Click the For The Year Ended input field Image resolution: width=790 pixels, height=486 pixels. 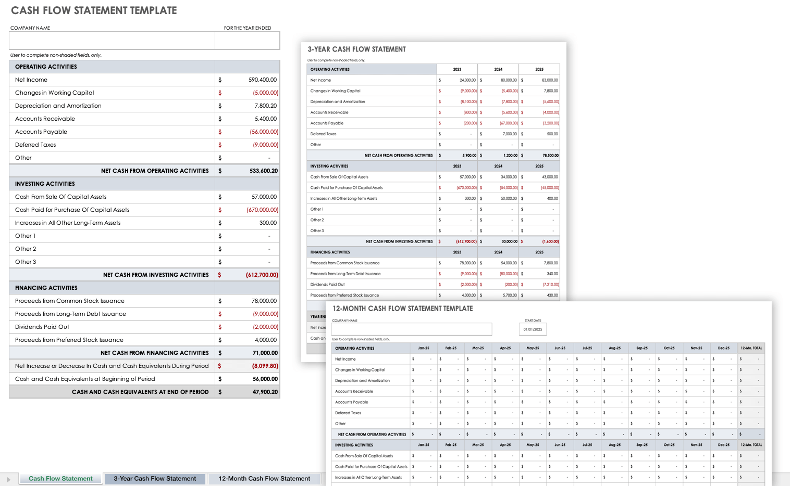(248, 41)
